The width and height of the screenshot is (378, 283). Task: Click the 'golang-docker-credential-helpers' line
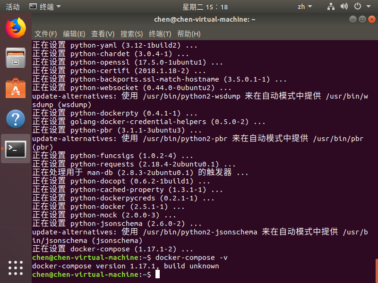click(149, 122)
